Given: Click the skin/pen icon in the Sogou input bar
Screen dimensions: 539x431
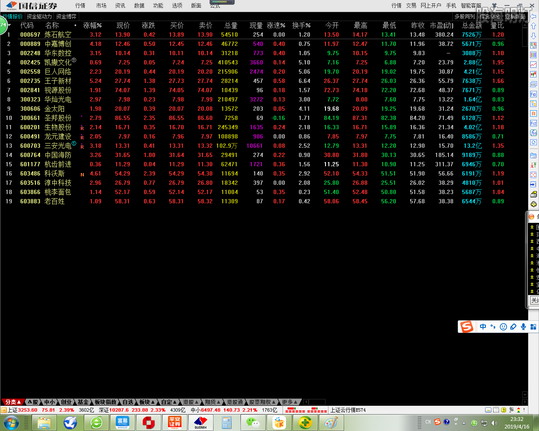Looking at the screenshot, I should (x=513, y=327).
